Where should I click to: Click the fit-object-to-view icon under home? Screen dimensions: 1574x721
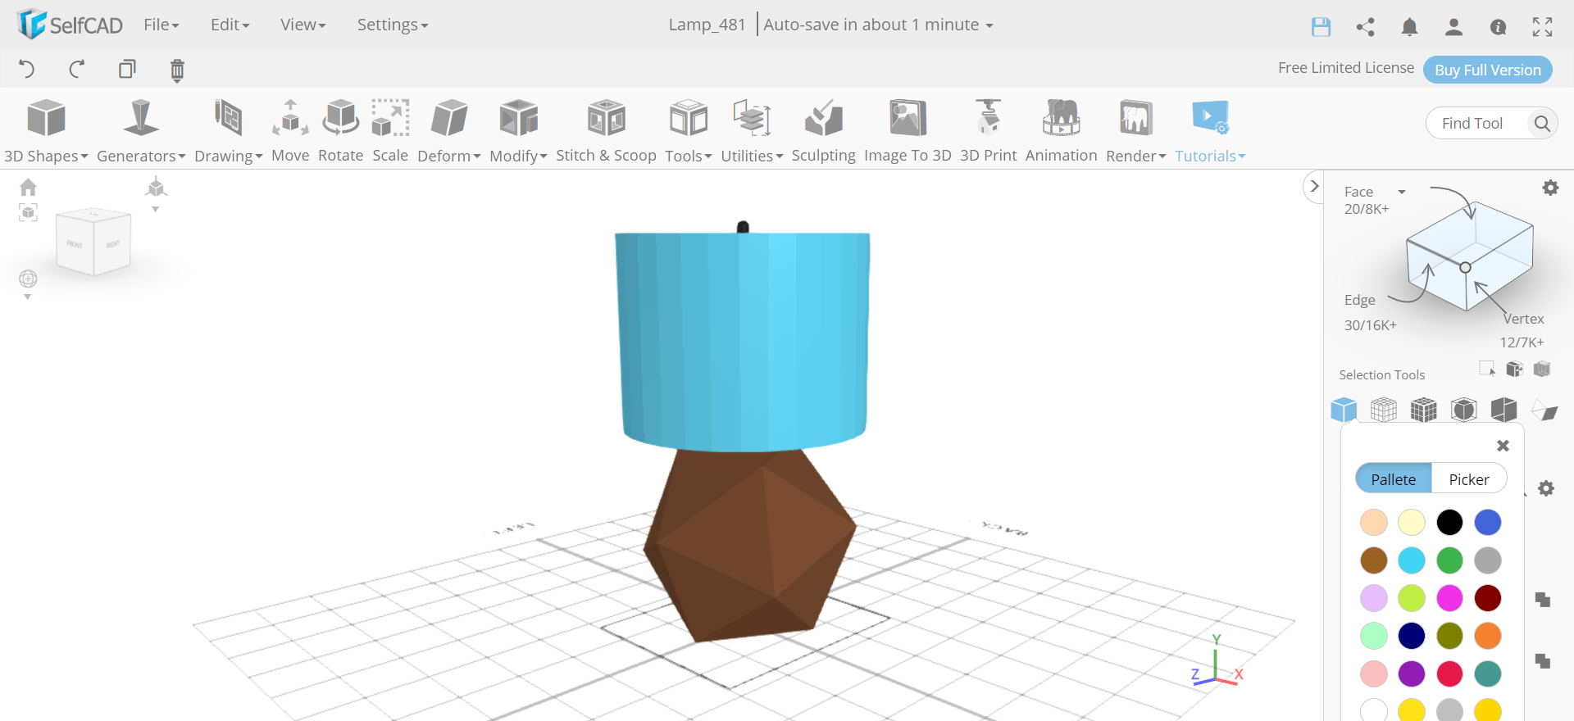click(28, 213)
